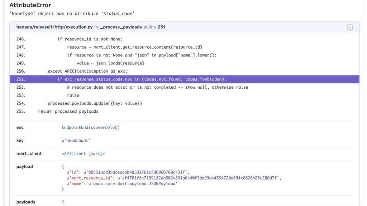The width and height of the screenshot is (367, 206).
Task: Collapse the stack frame with minus icon
Action: pos(350,27)
